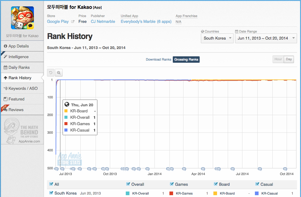Click the KR-Games red color swatch in legend row

click(171, 193)
